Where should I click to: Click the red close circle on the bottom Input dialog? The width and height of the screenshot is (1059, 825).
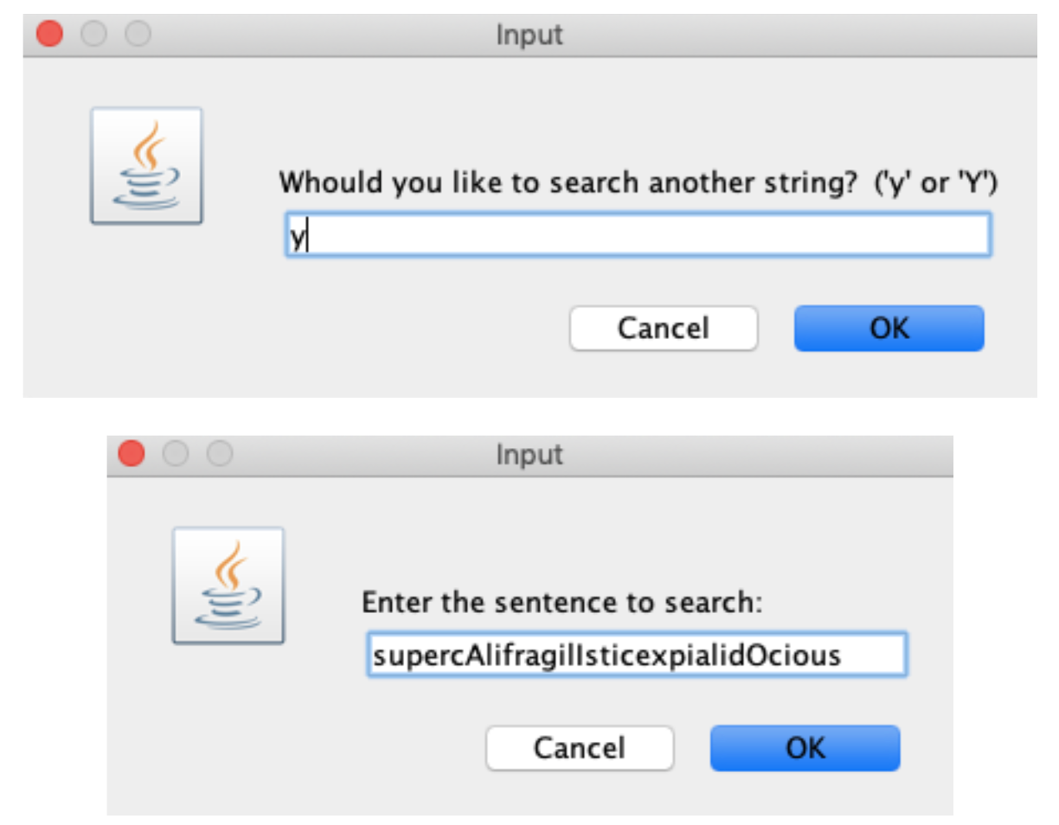click(131, 453)
